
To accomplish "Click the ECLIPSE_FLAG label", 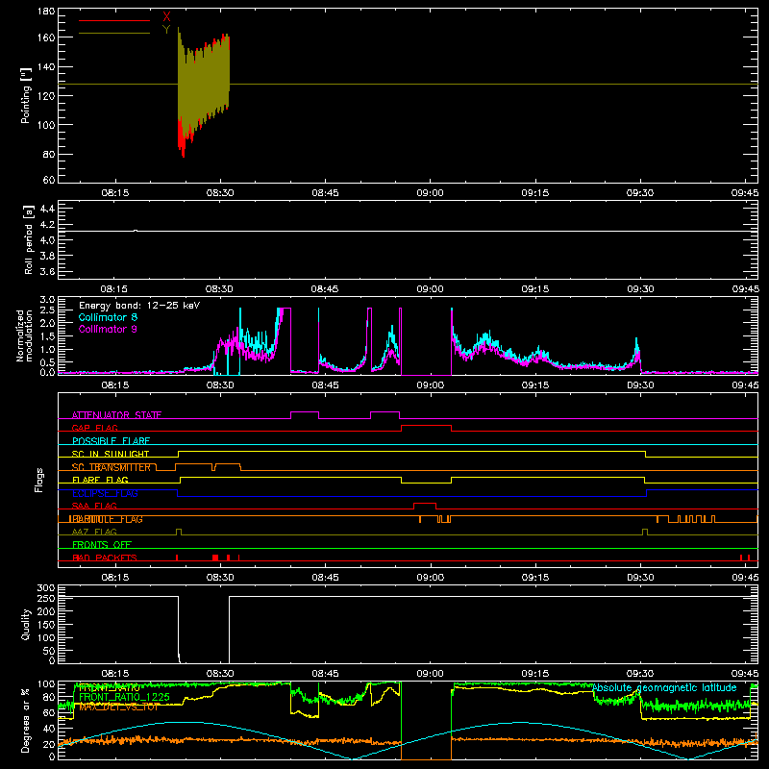I will click(105, 493).
